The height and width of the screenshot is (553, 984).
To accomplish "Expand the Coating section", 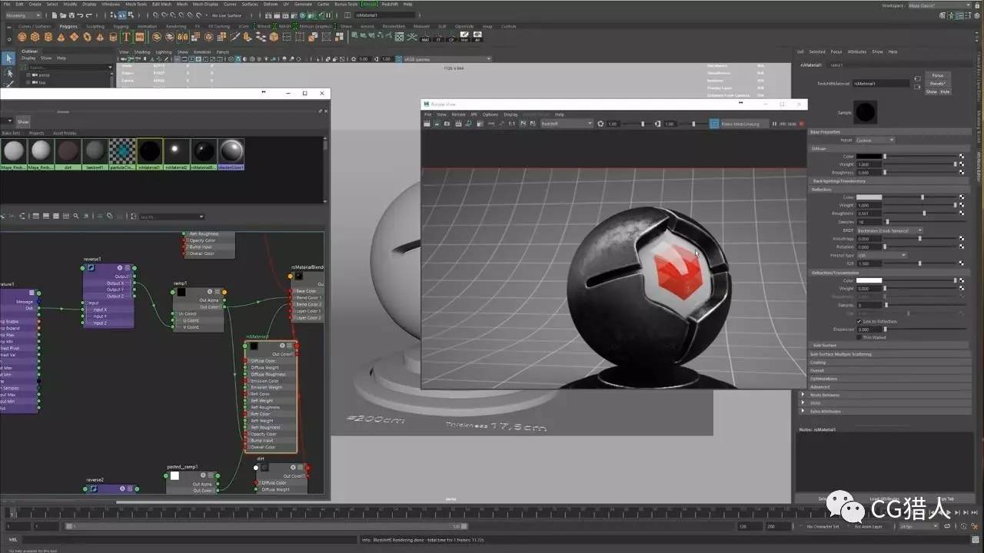I will click(889, 363).
